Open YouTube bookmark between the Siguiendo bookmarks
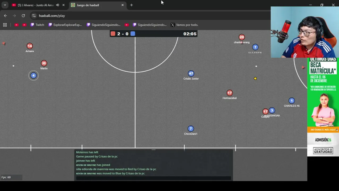The image size is (339, 191). [x=127, y=25]
